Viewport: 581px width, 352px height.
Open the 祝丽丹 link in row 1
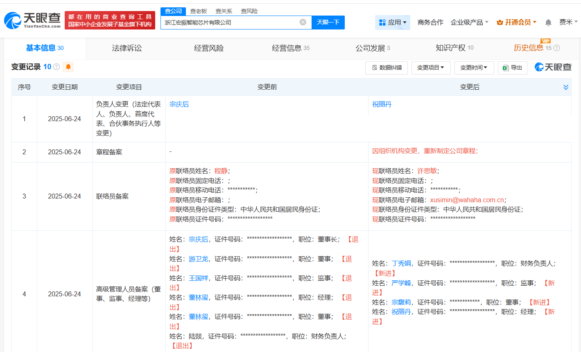pyautogui.click(x=382, y=104)
